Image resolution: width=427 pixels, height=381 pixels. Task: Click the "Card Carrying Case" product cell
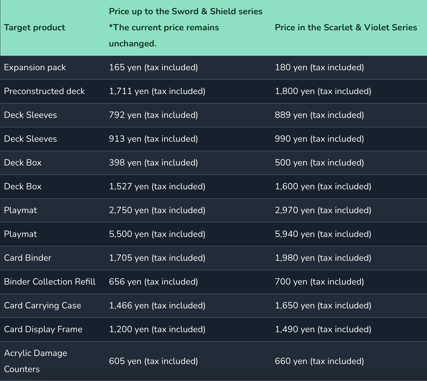tap(43, 305)
